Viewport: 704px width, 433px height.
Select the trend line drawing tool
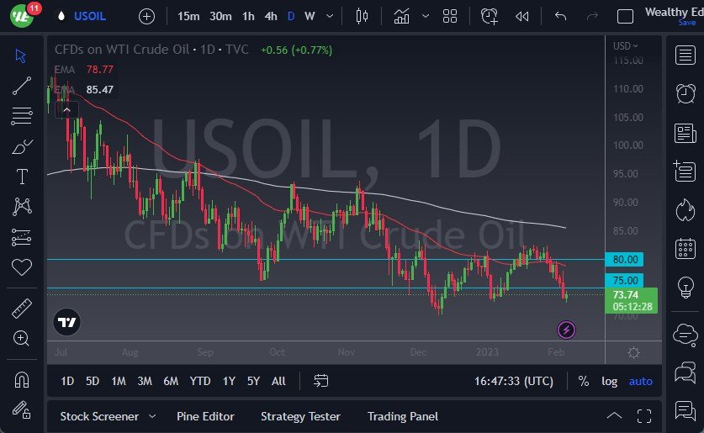23,85
